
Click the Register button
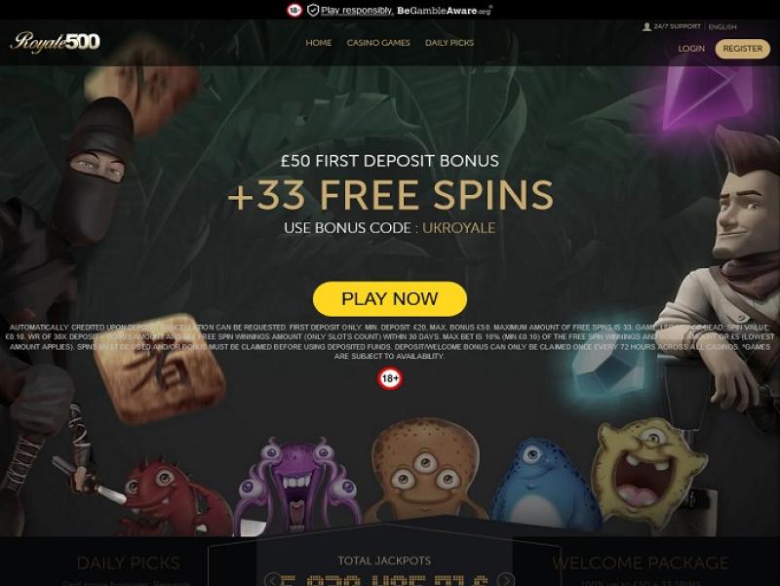[742, 49]
